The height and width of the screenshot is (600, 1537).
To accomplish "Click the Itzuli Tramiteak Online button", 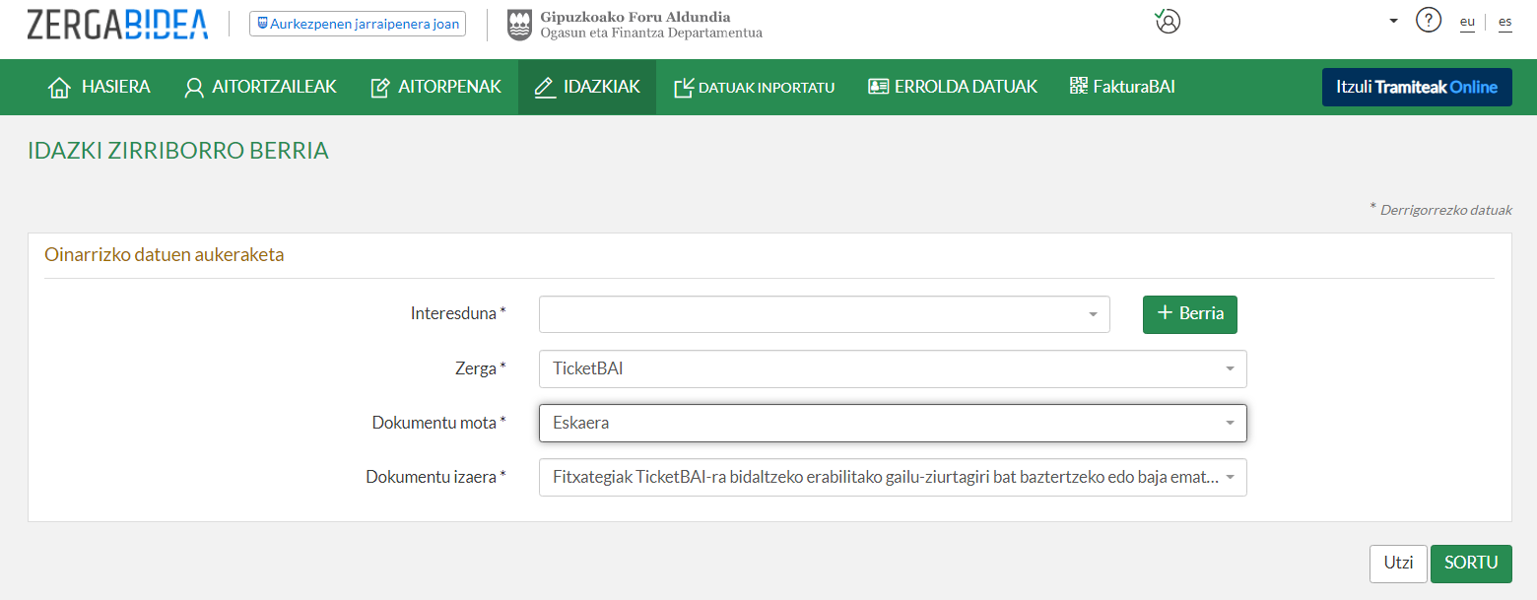I will point(1416,87).
